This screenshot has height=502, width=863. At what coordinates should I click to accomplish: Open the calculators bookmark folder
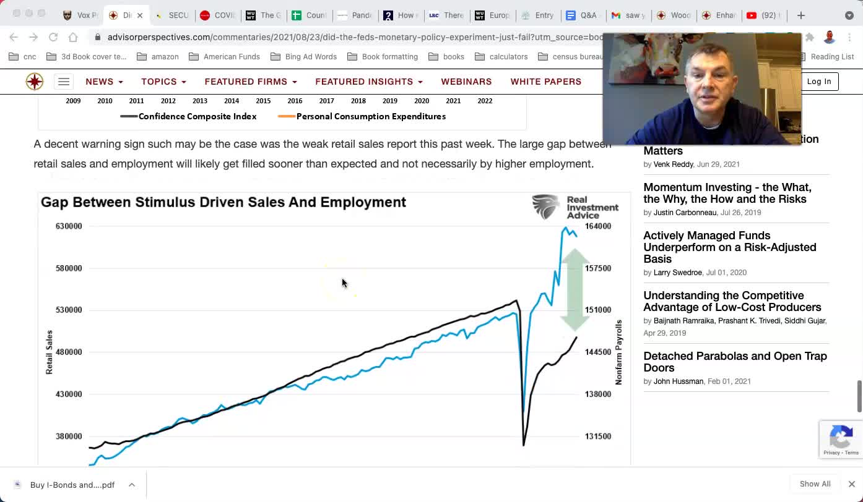coord(501,57)
